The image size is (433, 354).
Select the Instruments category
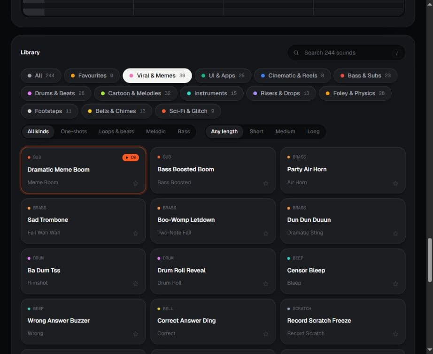coord(212,93)
